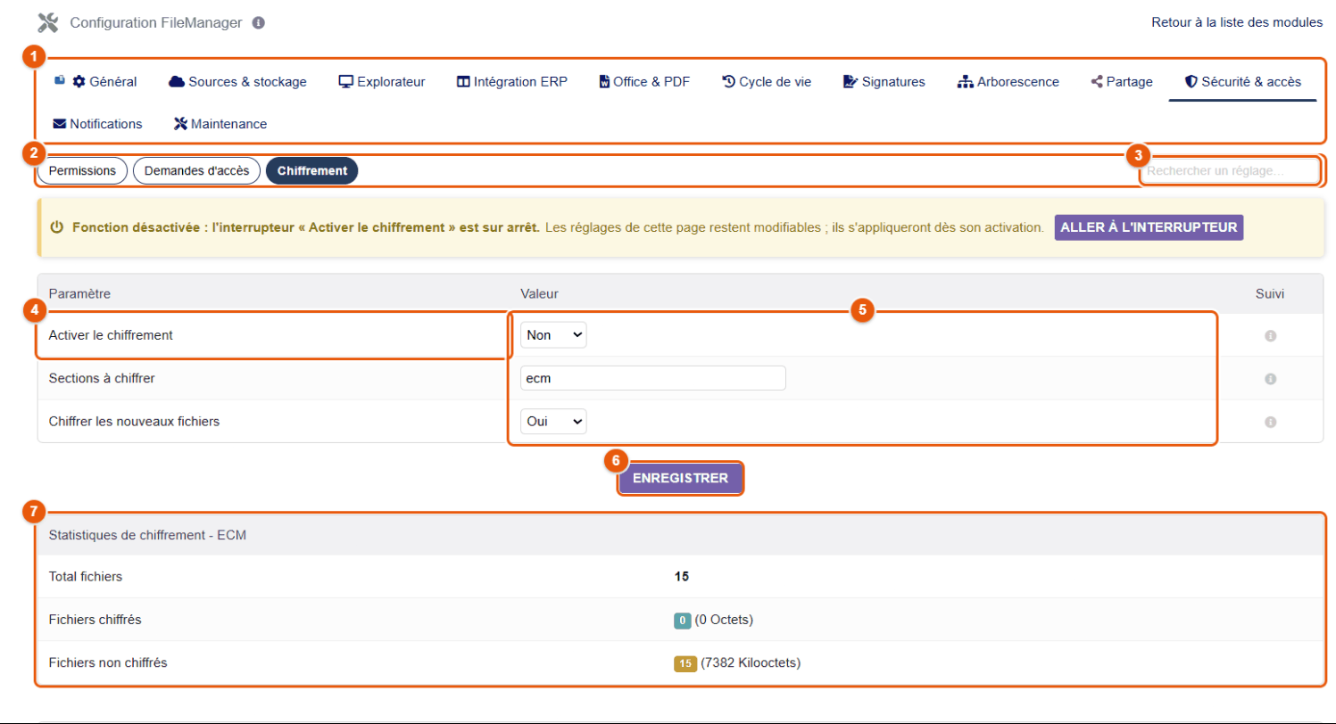Open the Activer le chiffrement dropdown
The image size is (1336, 724).
[x=553, y=335]
